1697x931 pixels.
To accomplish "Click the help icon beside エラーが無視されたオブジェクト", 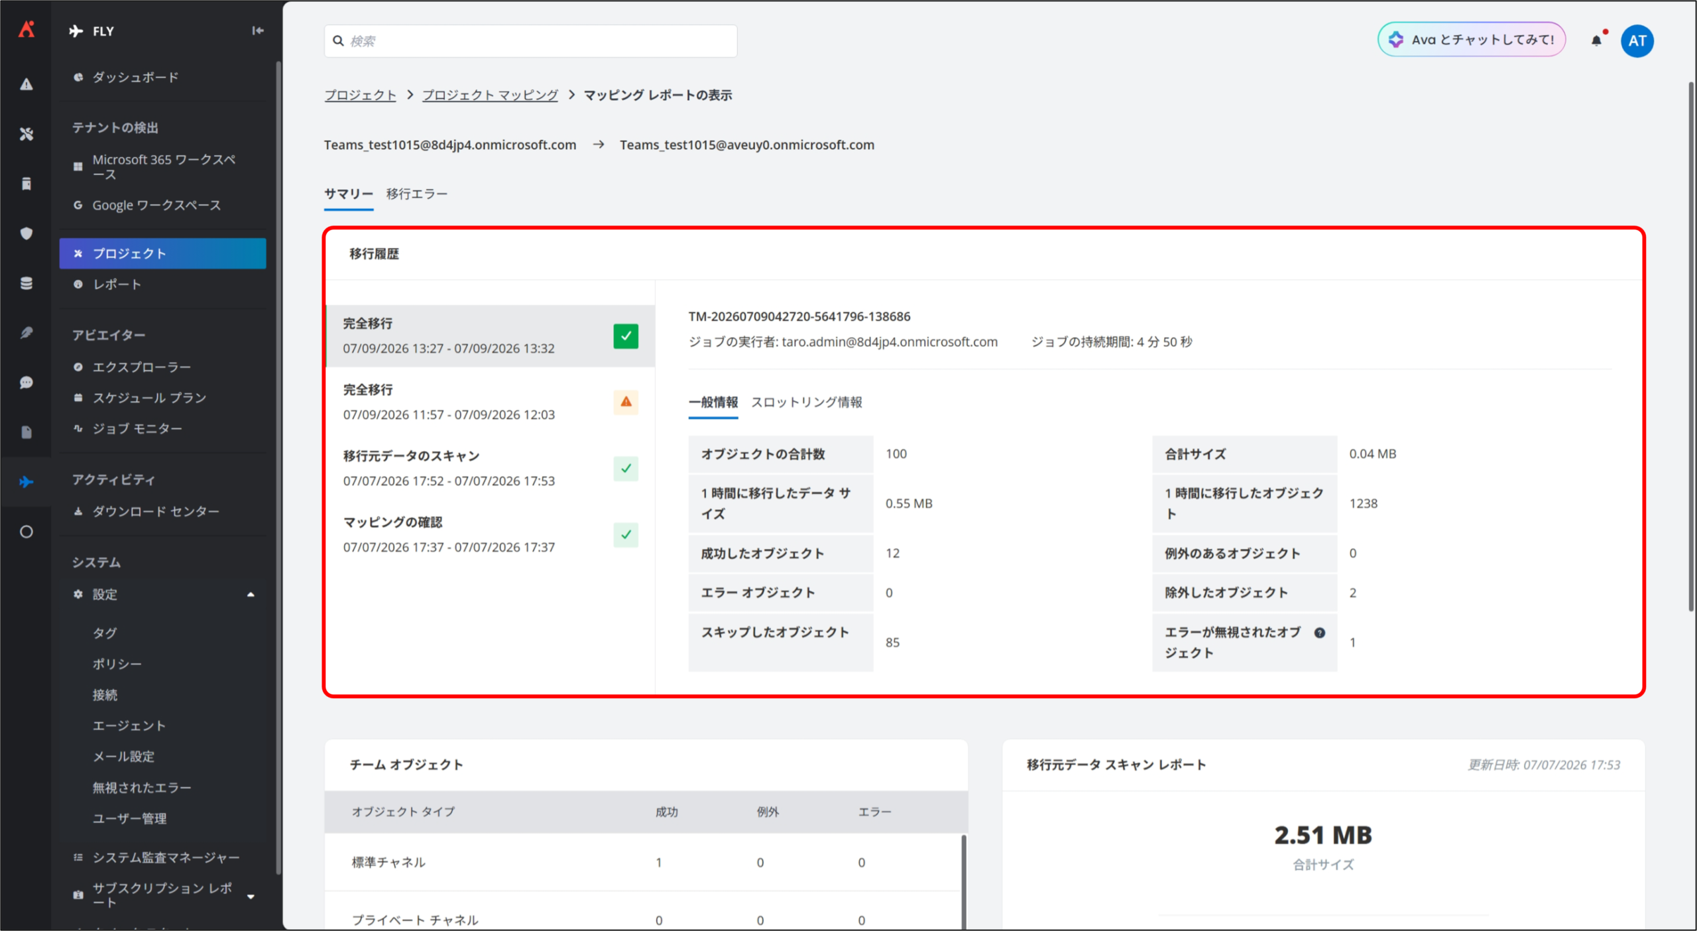I will 1319,633.
